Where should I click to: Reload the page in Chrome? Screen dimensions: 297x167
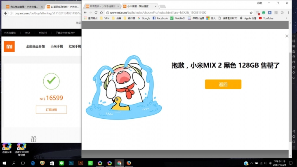point(96,12)
